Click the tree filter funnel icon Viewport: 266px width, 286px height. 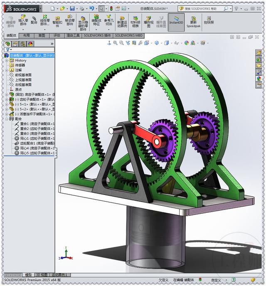tap(7, 49)
